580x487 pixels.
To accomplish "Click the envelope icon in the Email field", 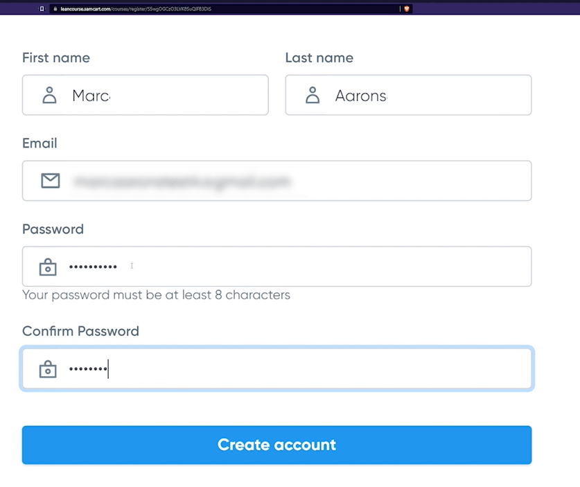I will pyautogui.click(x=51, y=180).
